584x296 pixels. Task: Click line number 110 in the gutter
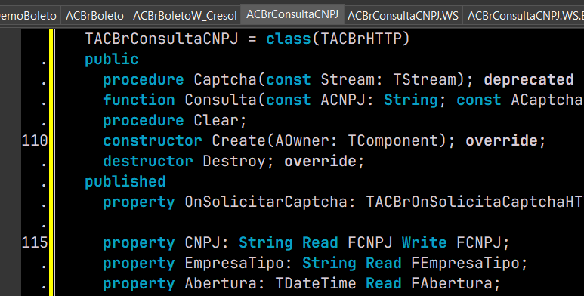coord(35,140)
